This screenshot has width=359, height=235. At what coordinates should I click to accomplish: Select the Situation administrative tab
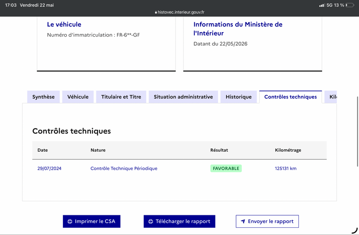[183, 97]
